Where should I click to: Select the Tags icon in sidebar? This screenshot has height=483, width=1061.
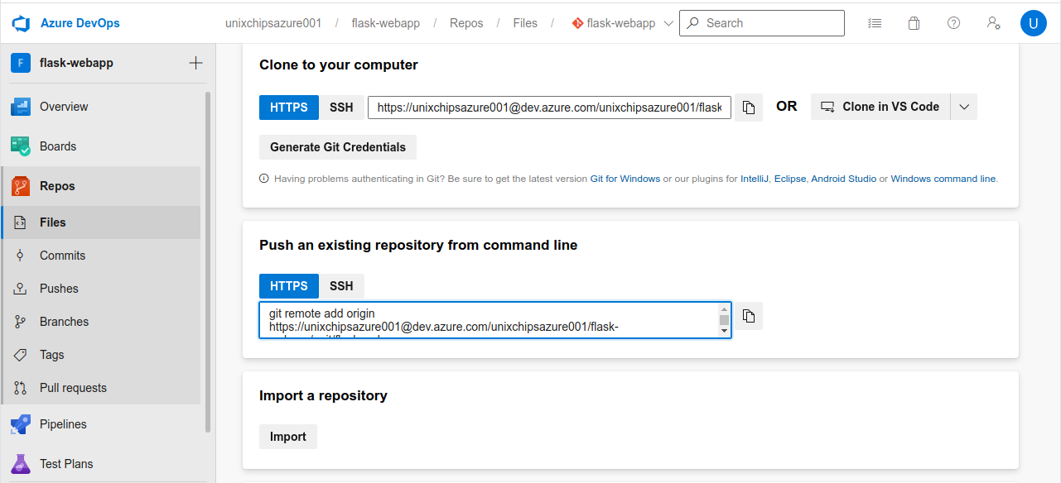pyautogui.click(x=21, y=355)
